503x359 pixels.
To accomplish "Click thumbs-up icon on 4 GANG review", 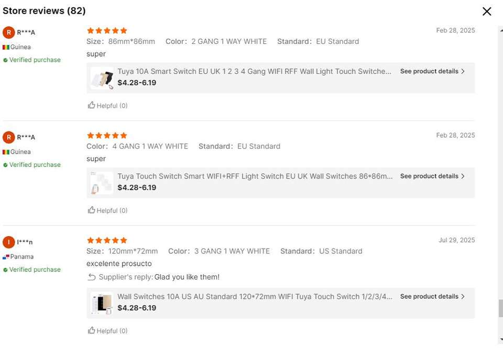I will pos(91,210).
